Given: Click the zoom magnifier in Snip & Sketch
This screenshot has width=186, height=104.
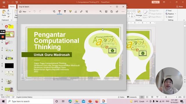Looking at the screenshot, I should point(101,12).
